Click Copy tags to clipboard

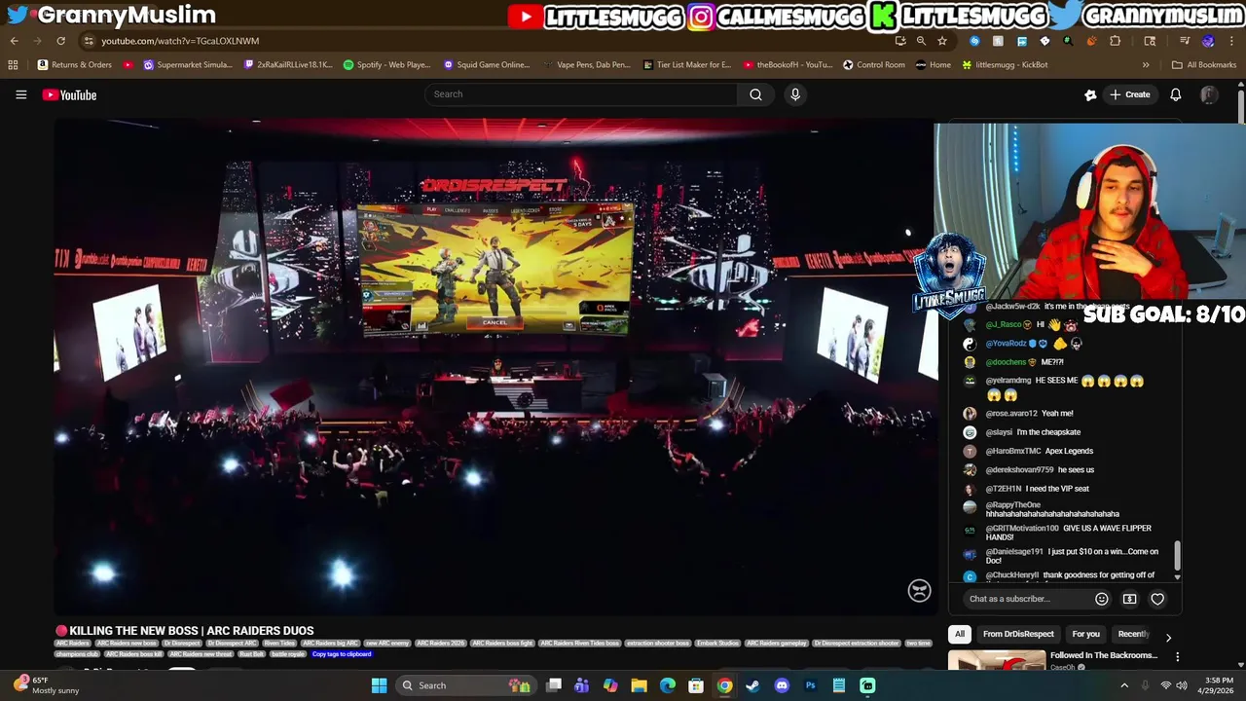tap(342, 654)
